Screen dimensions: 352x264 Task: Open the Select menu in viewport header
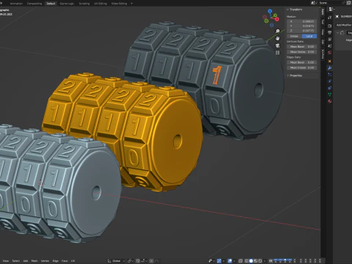[x=16, y=261]
